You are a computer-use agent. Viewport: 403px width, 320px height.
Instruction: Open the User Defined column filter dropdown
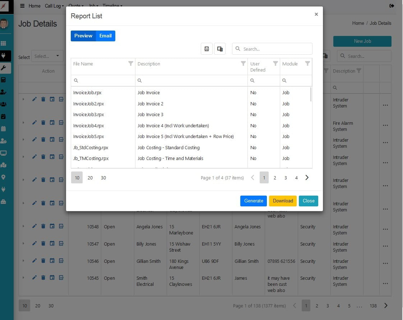(275, 64)
